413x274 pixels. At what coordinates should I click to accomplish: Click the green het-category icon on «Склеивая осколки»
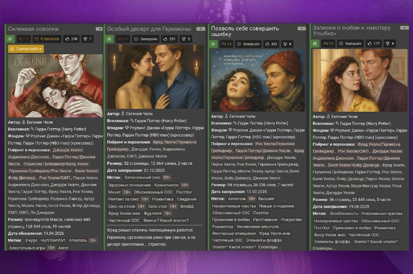click(x=10, y=39)
